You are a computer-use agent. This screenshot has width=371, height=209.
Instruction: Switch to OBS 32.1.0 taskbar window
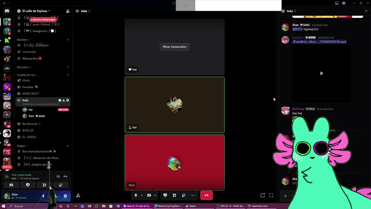coord(231,206)
